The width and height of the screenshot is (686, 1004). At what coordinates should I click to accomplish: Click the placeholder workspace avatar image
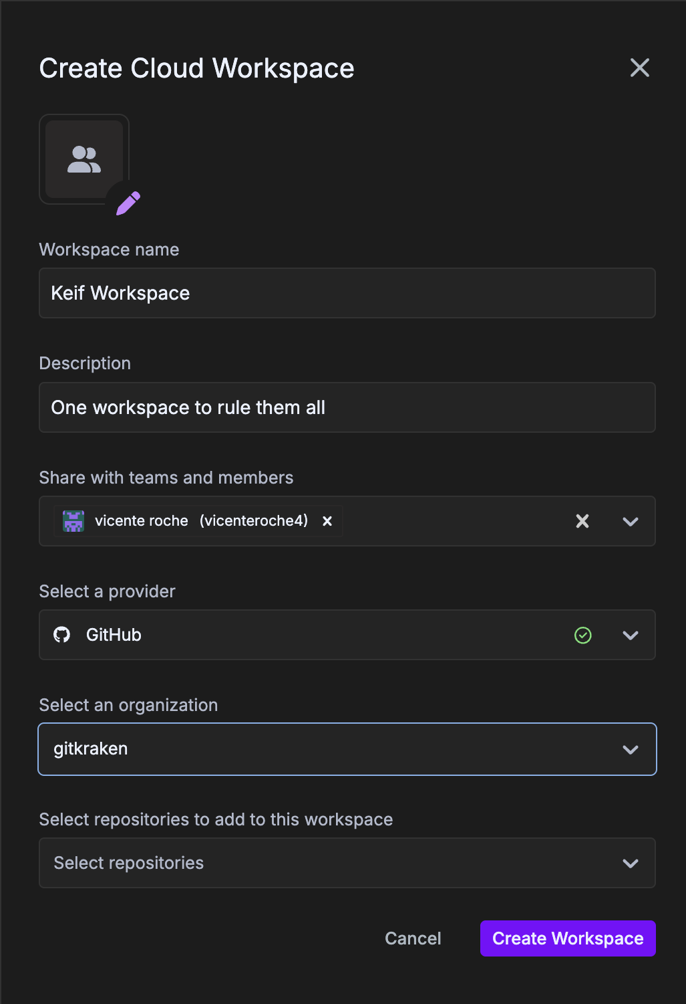tap(83, 159)
